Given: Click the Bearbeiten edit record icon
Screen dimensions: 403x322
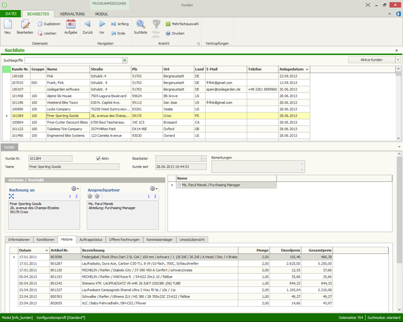Looking at the screenshot, I should pos(25,24).
